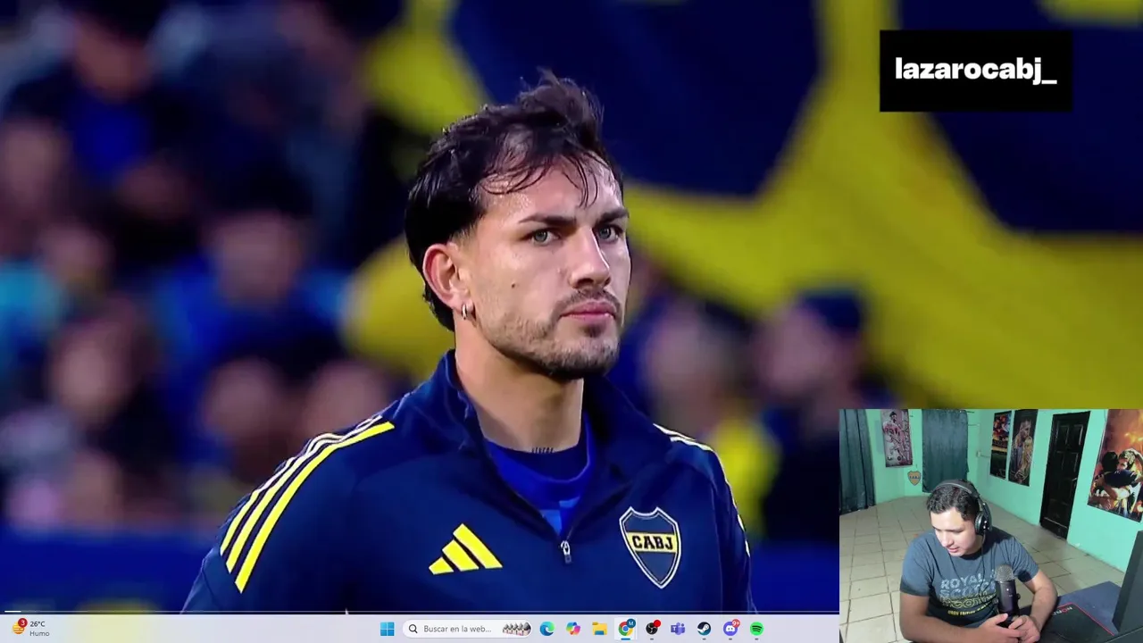Open Steam from the taskbar
The width and height of the screenshot is (1143, 643).
pos(704,629)
